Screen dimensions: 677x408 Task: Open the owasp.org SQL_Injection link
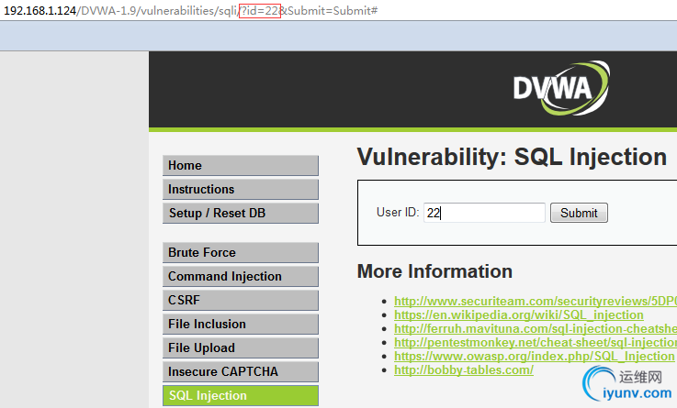pos(534,357)
